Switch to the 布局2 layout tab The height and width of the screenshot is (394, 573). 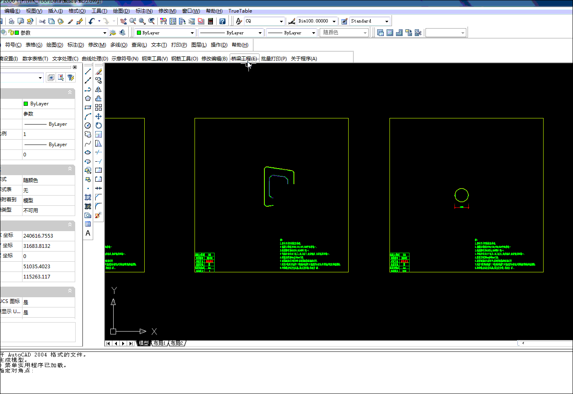pyautogui.click(x=177, y=343)
